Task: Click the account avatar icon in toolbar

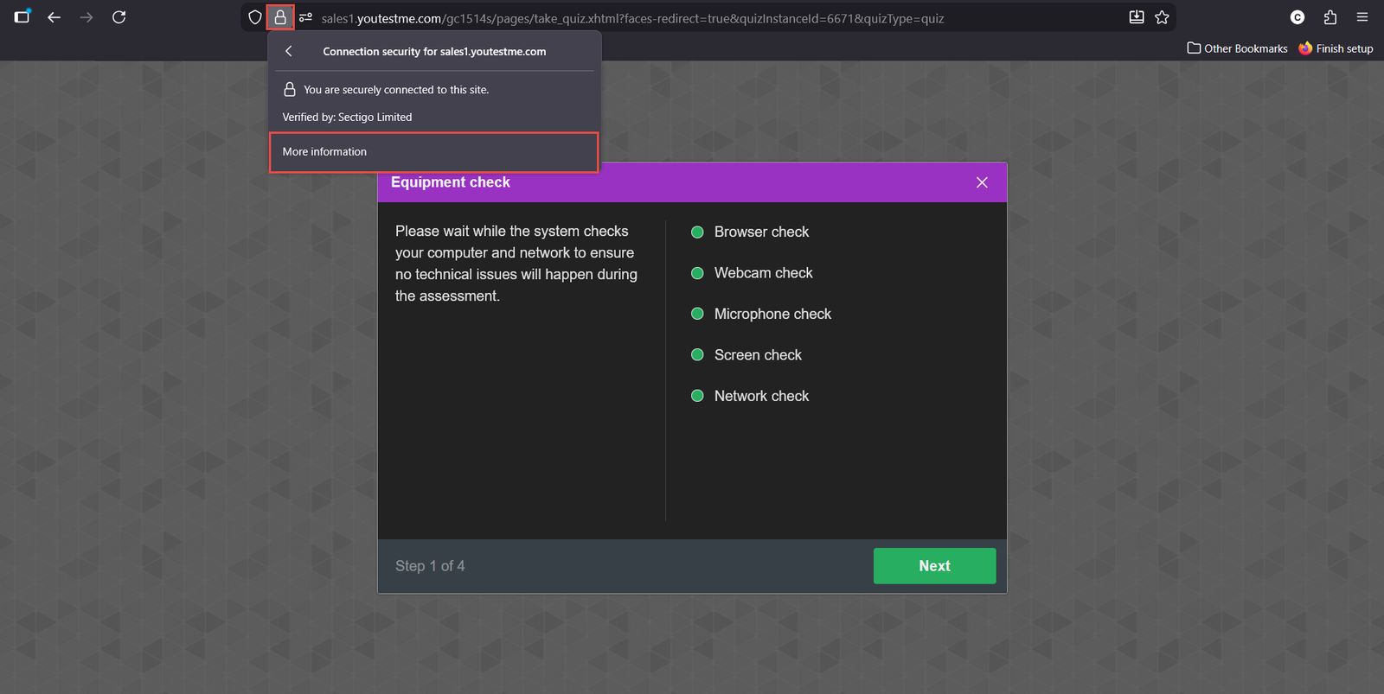Action: tap(1297, 17)
